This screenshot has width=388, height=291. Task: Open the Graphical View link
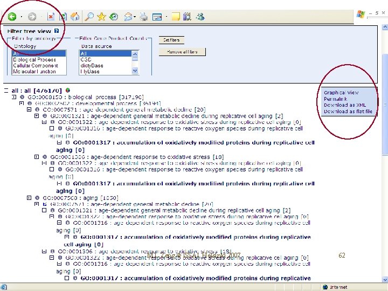(341, 93)
